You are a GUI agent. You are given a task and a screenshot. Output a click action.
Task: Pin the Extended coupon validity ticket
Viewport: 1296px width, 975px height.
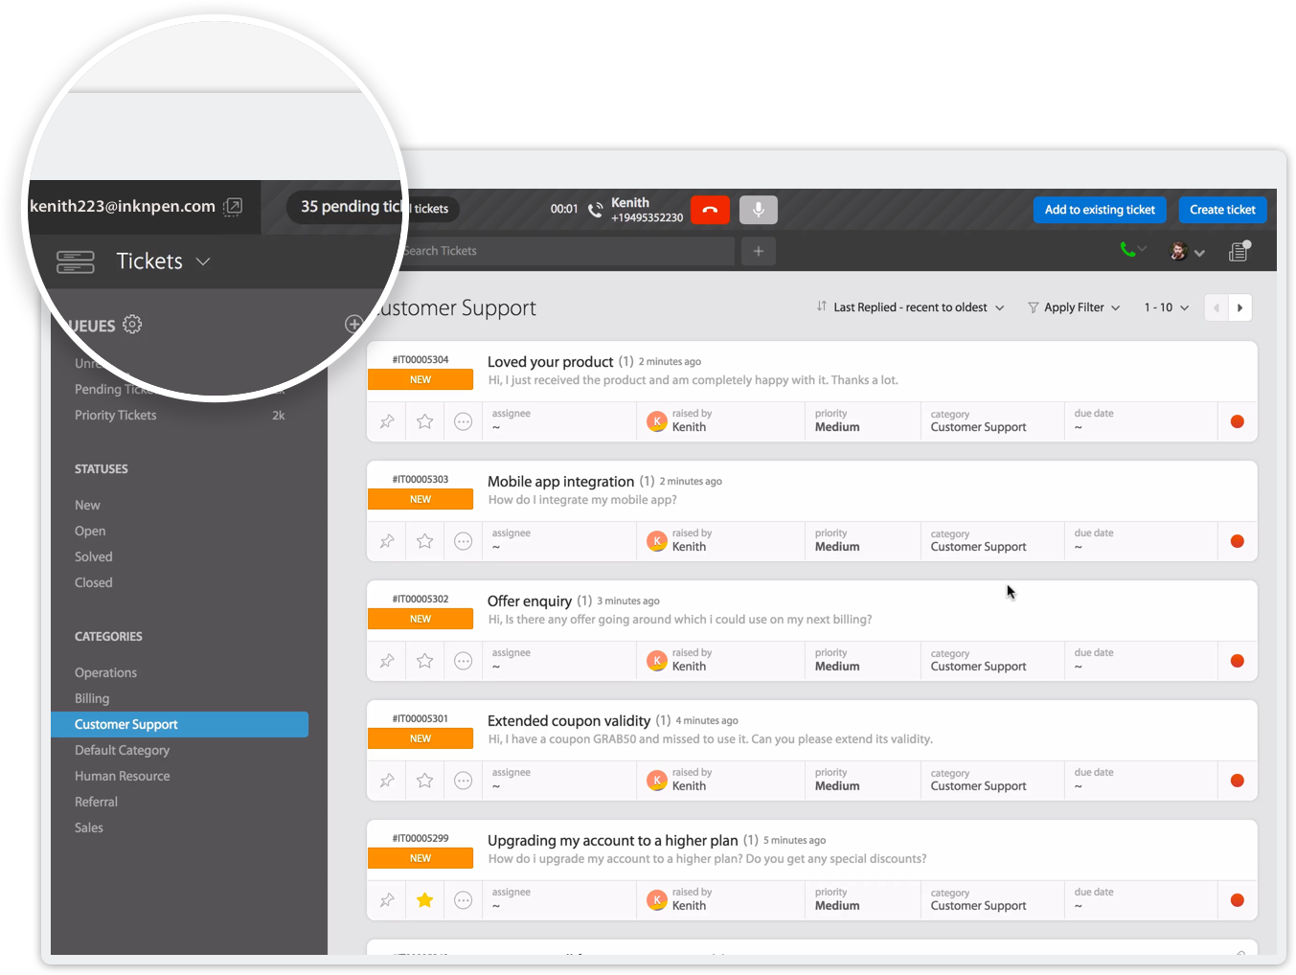[387, 781]
